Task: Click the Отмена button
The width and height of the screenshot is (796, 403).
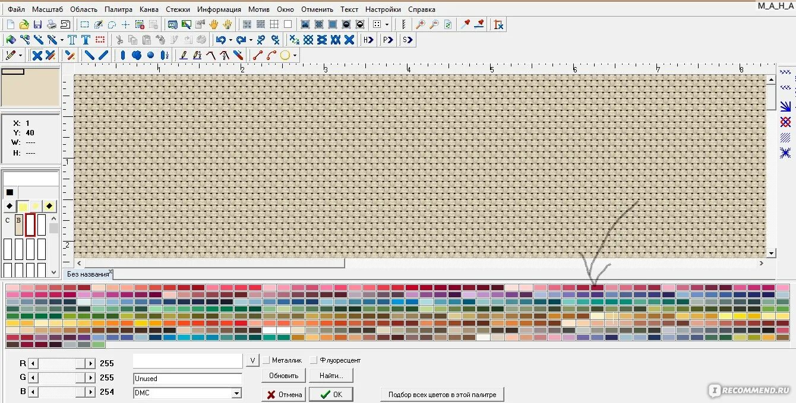Action: pyautogui.click(x=283, y=394)
